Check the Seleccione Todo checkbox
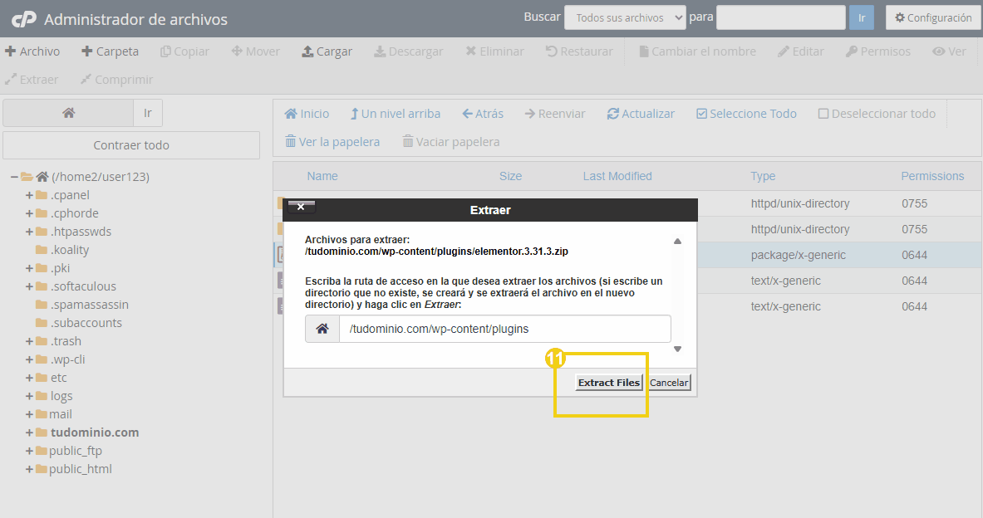 [x=702, y=114]
